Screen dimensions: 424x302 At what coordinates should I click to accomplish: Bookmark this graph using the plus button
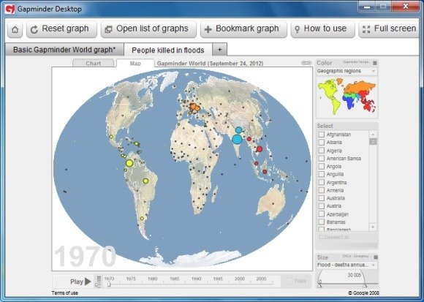tap(243, 29)
